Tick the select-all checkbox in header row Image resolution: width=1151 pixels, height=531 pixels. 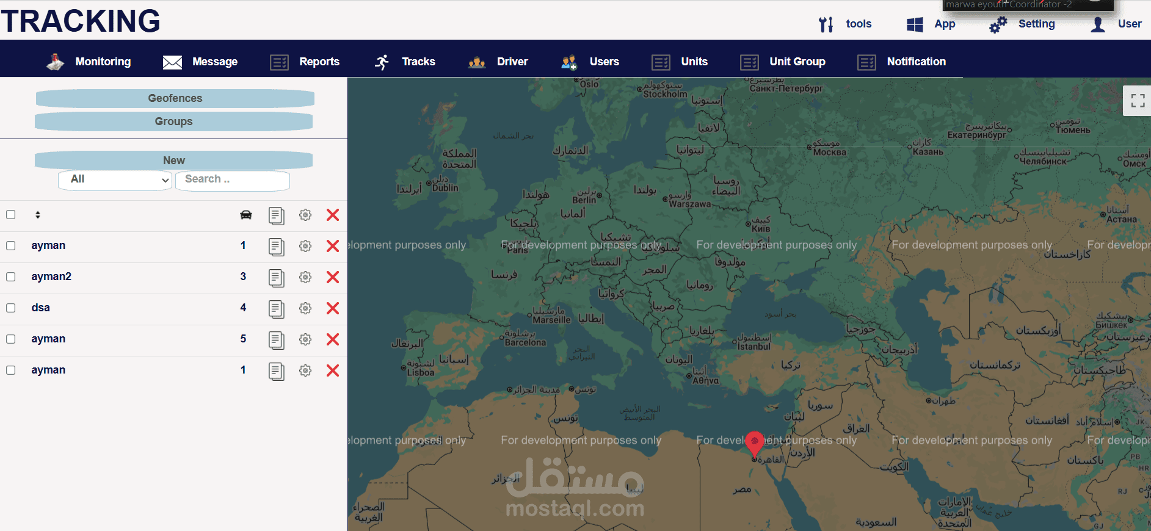tap(10, 215)
